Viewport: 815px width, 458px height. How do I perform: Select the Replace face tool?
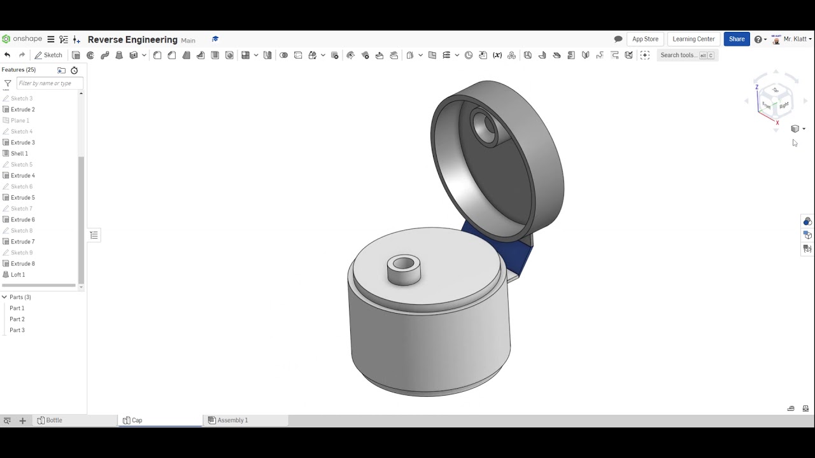coord(394,55)
